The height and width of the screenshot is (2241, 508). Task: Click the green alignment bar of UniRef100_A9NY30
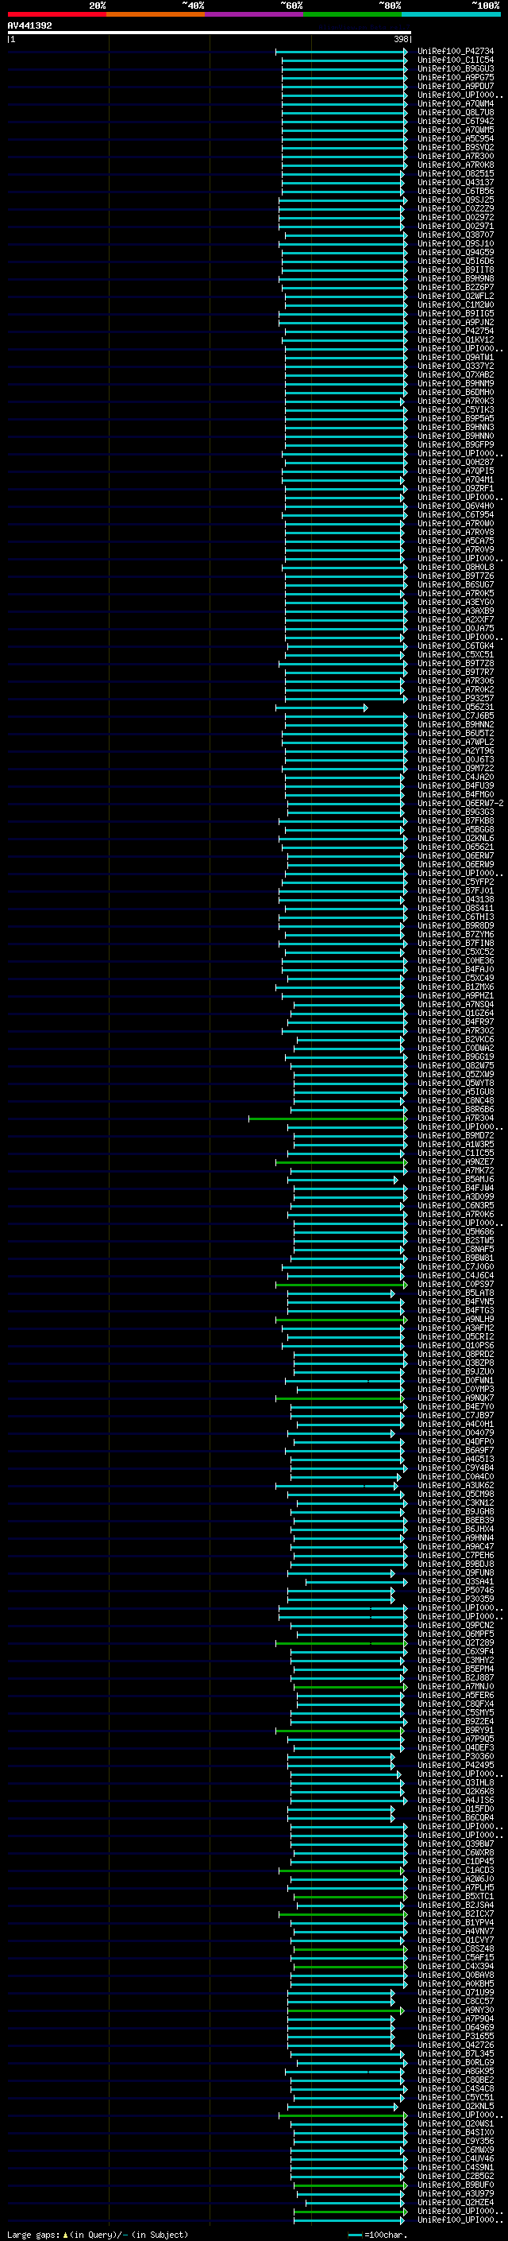(x=345, y=2010)
